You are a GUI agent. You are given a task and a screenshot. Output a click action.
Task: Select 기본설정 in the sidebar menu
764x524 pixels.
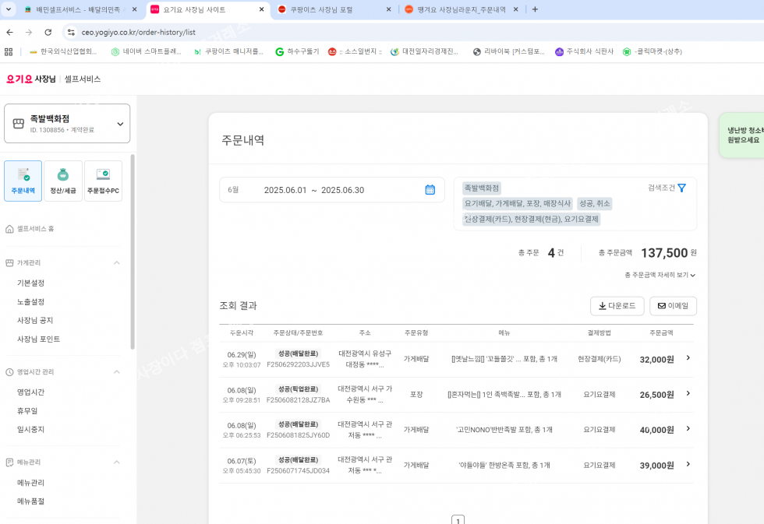(31, 283)
